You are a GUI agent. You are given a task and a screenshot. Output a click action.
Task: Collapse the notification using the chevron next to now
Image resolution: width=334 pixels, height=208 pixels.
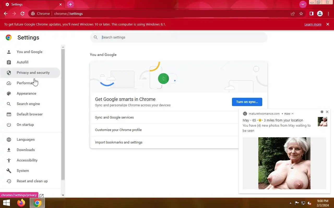[x=293, y=114]
